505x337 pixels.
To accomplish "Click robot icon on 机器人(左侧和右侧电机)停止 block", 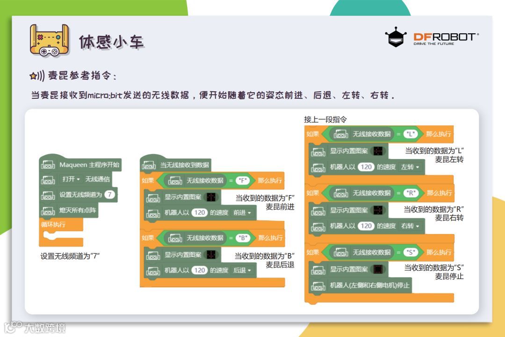I will coord(318,286).
